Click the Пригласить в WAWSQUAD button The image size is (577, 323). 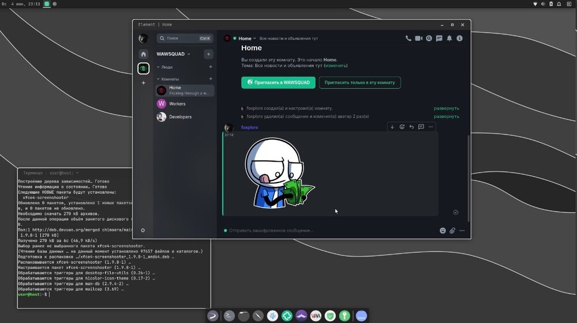click(x=278, y=82)
